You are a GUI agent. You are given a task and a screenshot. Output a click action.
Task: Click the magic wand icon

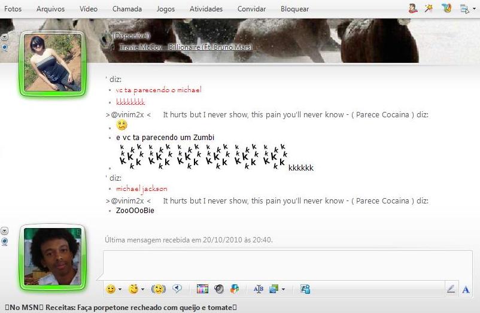click(429, 8)
